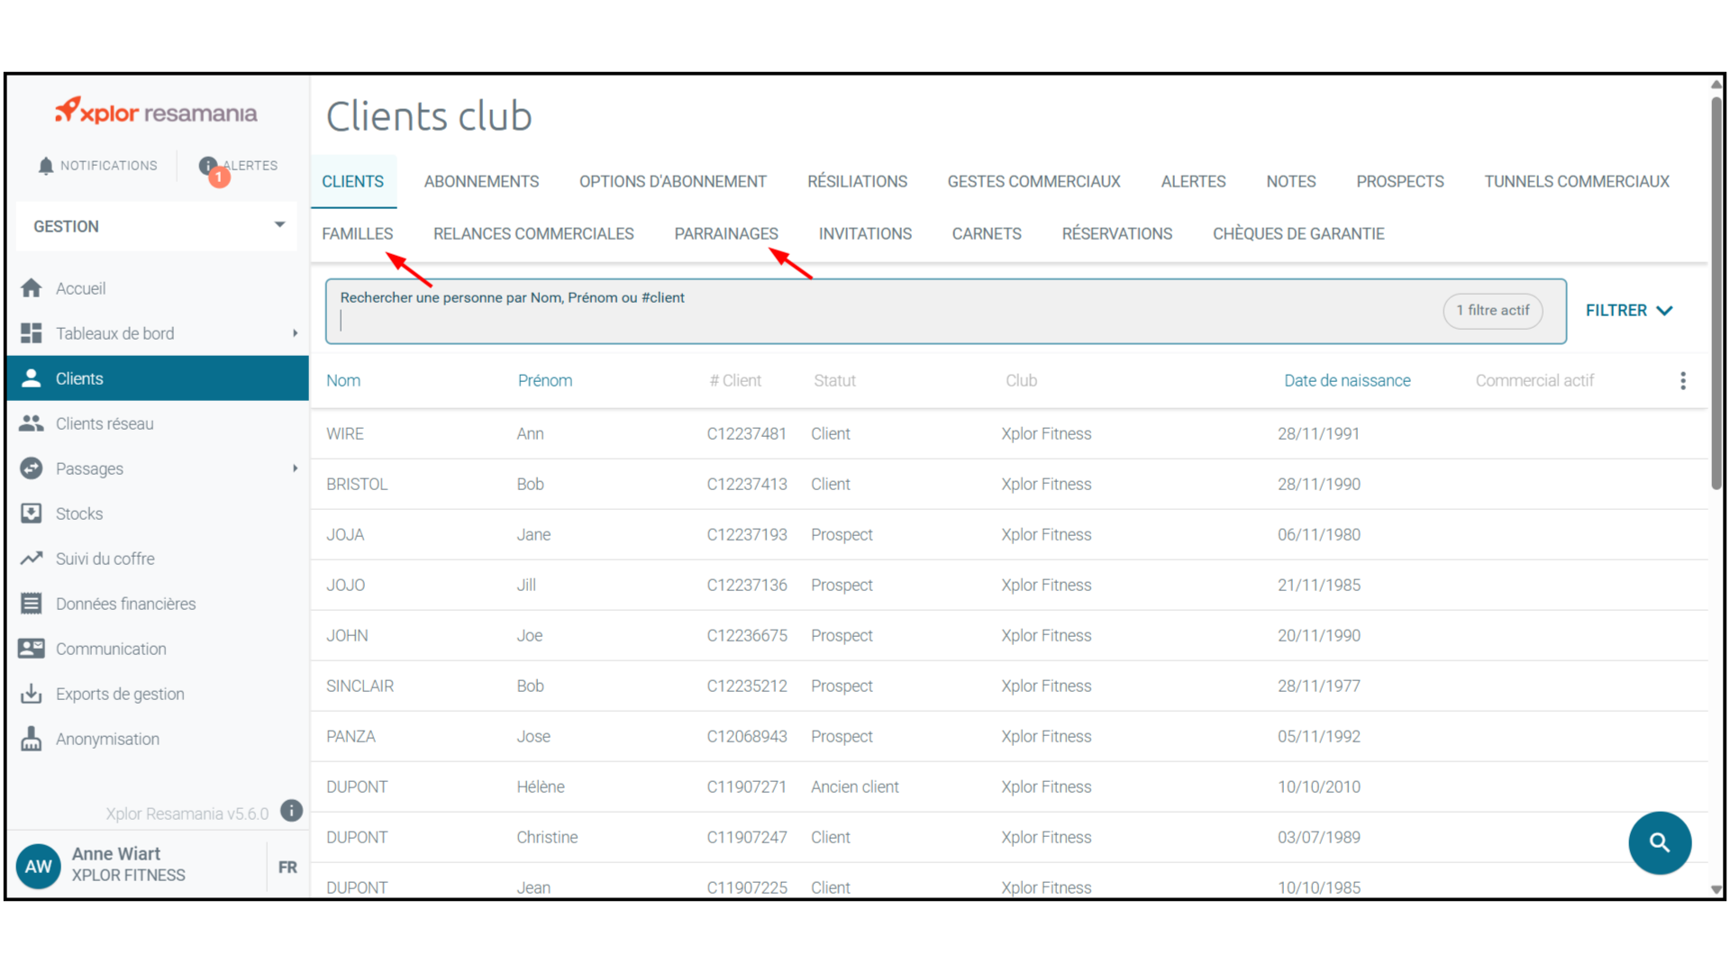Click the version info icon
Viewport: 1730px width, 973px height.
291,811
